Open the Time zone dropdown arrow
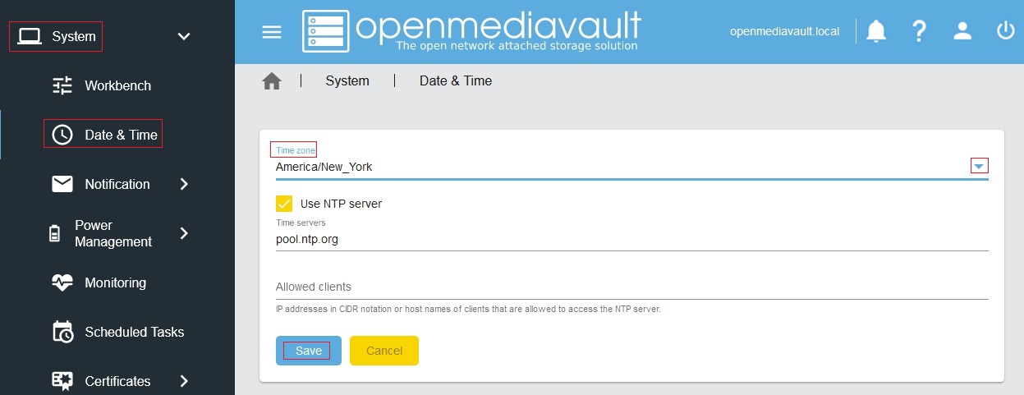The height and width of the screenshot is (395, 1024). [978, 167]
